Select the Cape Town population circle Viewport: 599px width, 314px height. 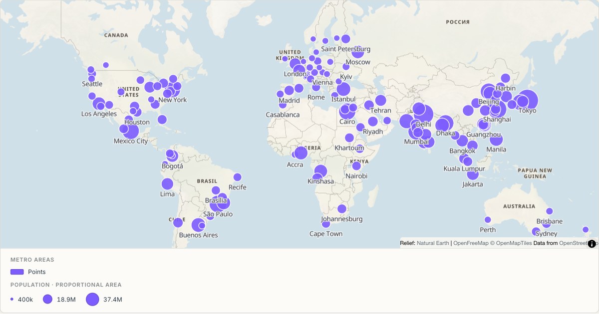click(326, 224)
